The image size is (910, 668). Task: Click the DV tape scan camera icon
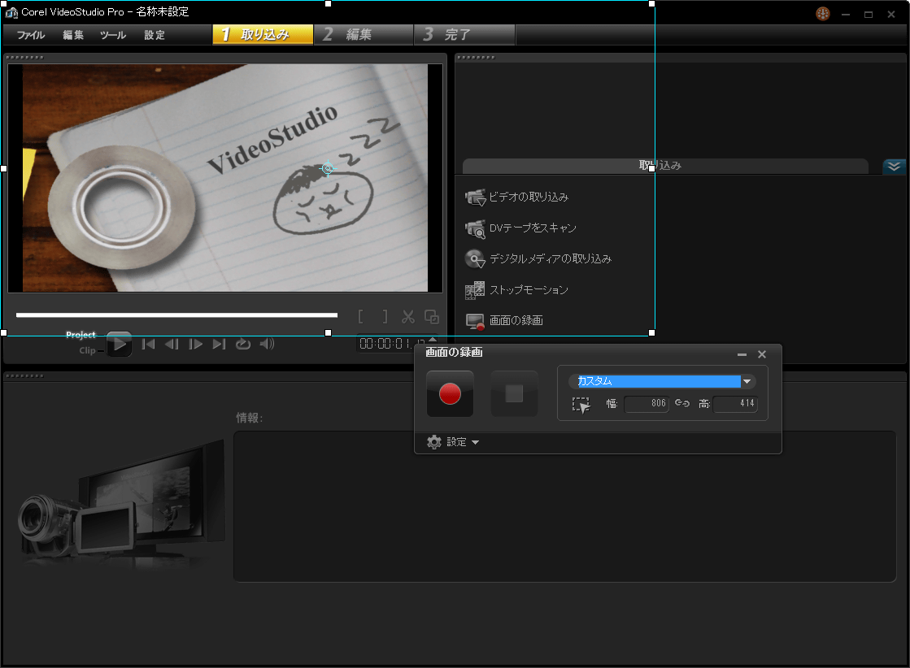point(475,228)
